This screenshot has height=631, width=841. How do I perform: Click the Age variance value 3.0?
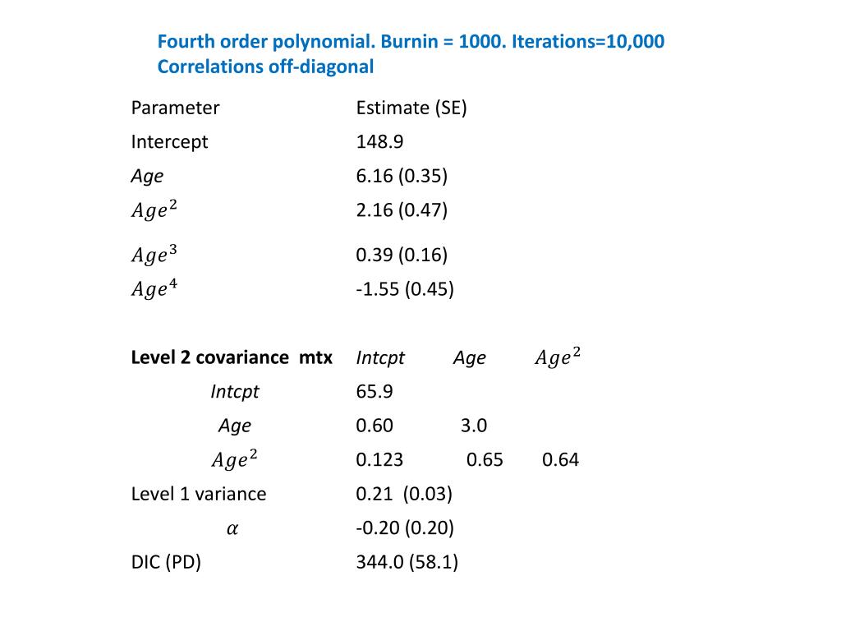click(474, 426)
